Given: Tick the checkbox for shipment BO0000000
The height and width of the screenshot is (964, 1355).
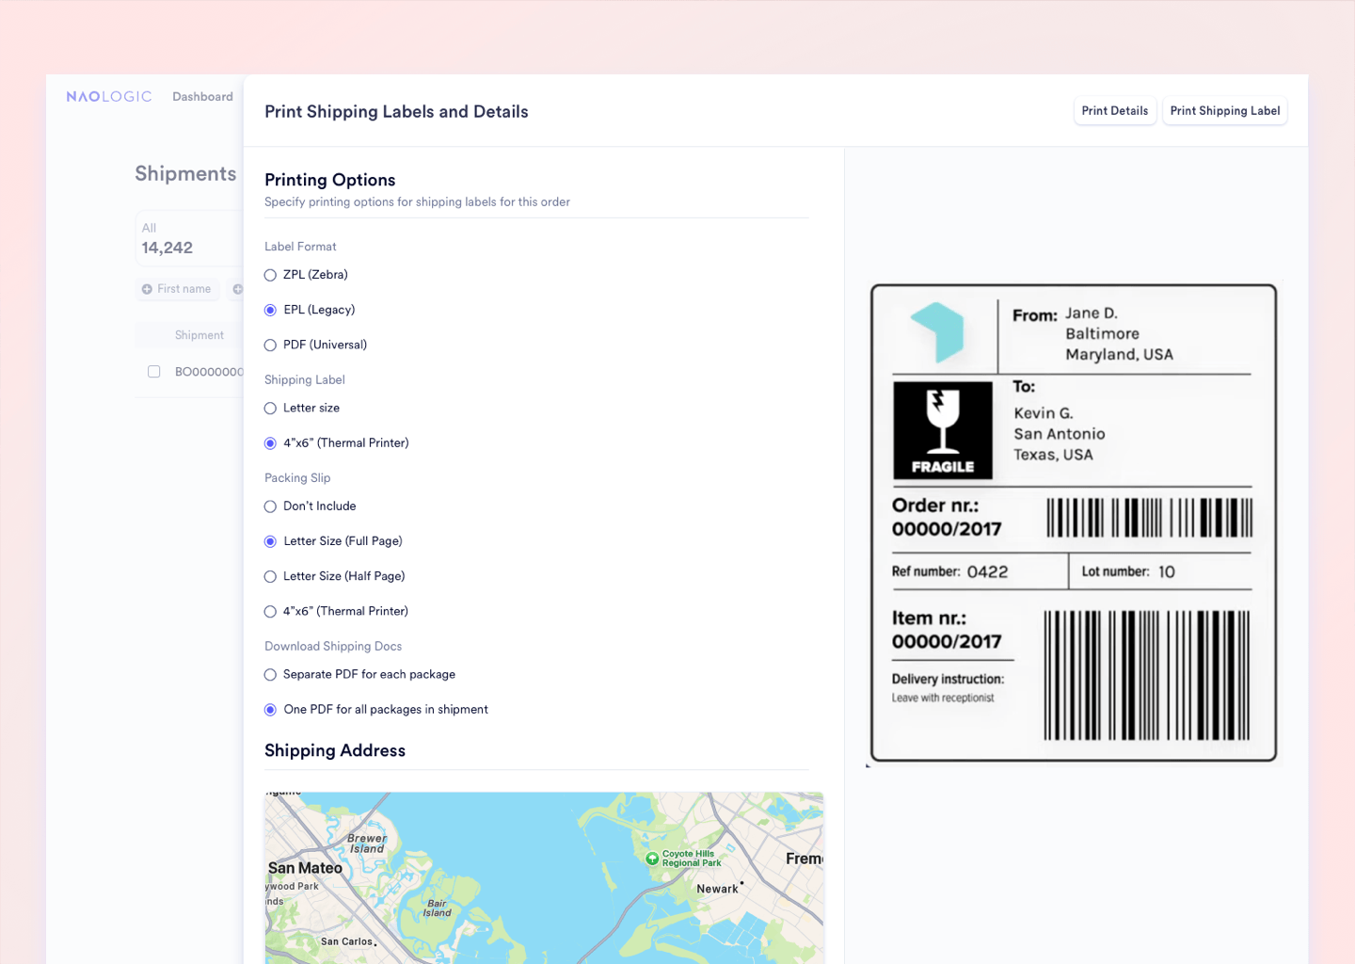Looking at the screenshot, I should (154, 372).
